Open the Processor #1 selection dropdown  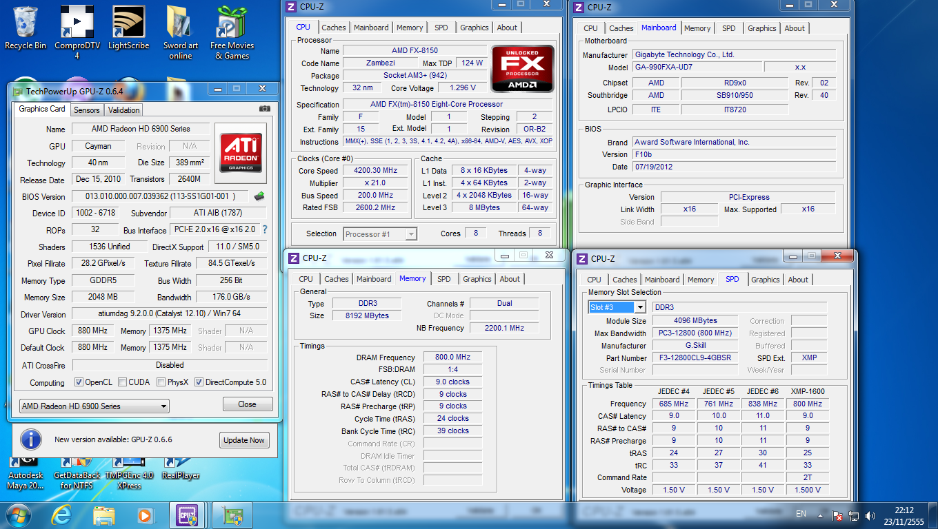[x=410, y=234]
